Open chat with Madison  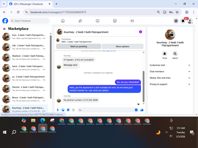[25, 58]
